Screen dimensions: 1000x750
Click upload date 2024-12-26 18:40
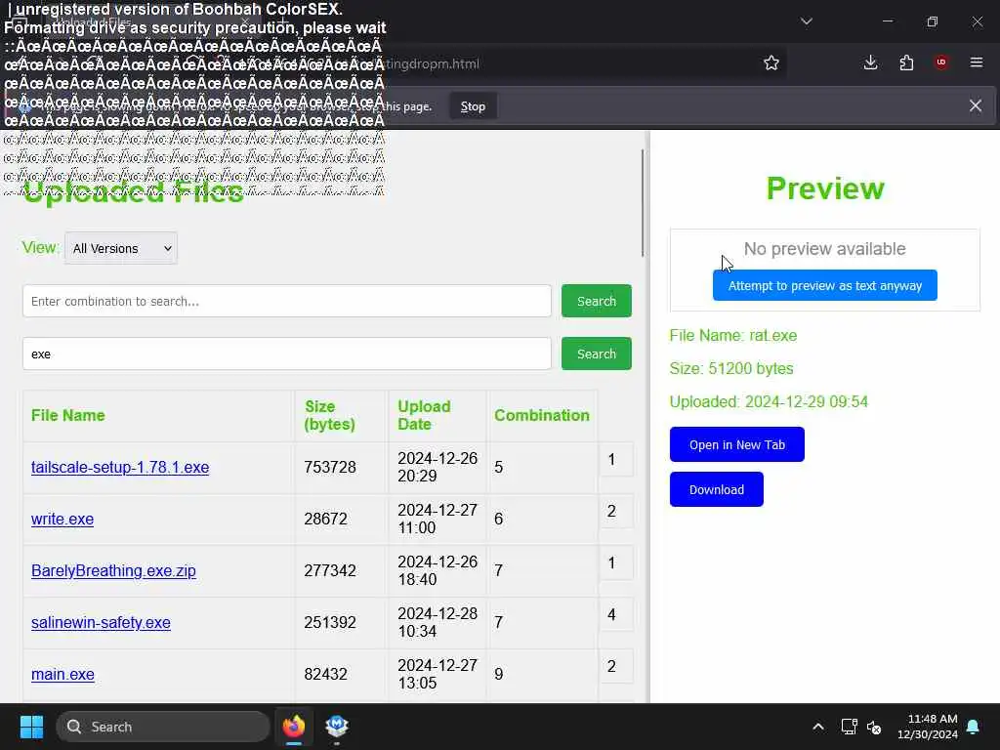coord(437,570)
